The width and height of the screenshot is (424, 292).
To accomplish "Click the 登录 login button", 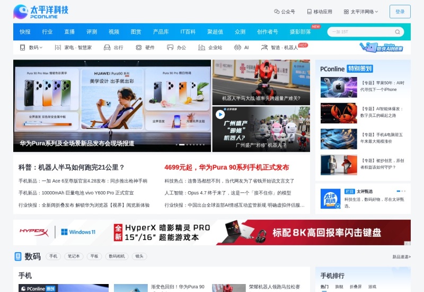I will (x=400, y=12).
